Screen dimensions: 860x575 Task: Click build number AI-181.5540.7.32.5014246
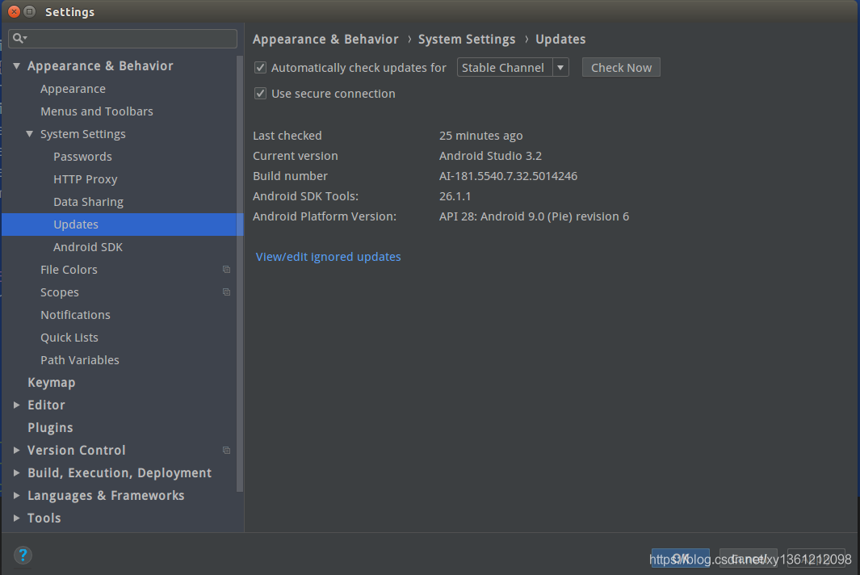(x=508, y=176)
